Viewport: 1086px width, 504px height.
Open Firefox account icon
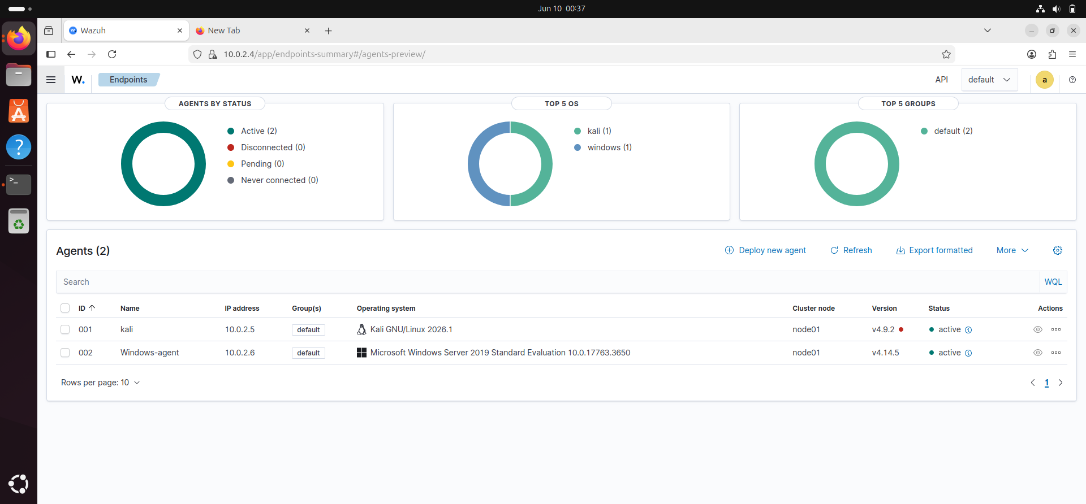(x=1032, y=54)
